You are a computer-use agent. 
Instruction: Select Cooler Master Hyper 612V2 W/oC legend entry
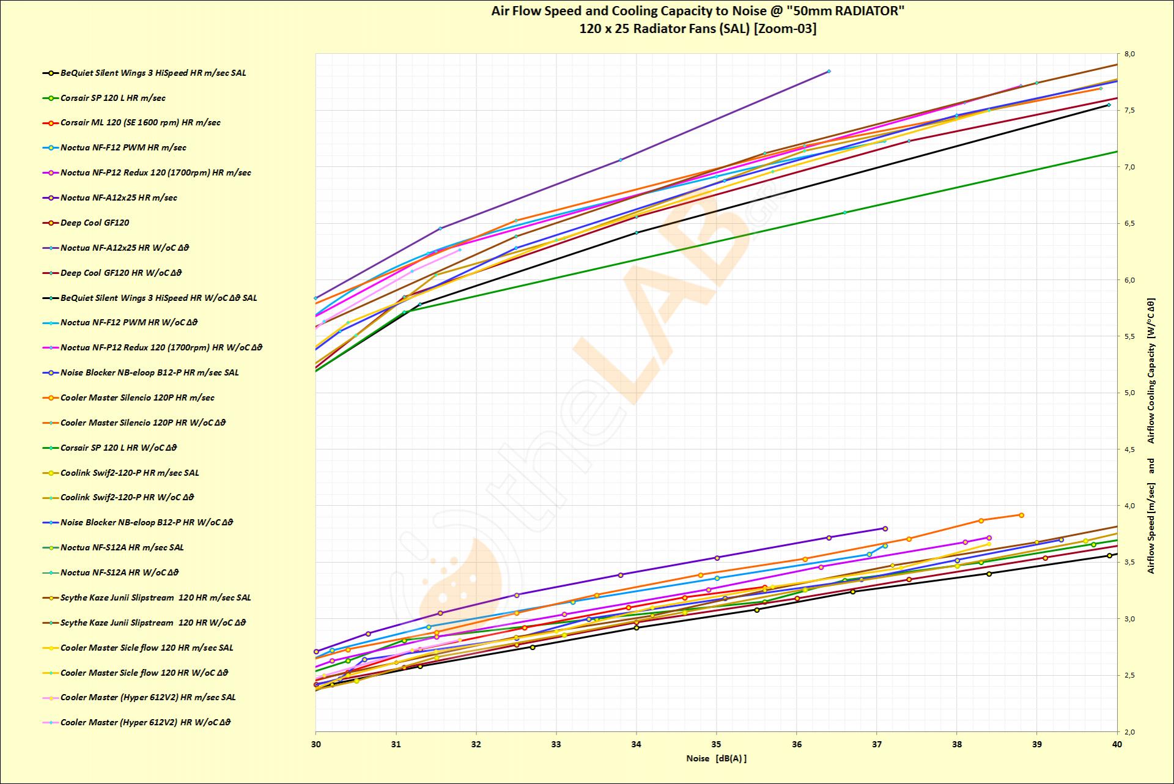146,723
